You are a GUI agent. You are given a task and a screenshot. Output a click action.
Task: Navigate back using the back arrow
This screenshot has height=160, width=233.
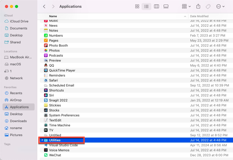[x=44, y=6]
